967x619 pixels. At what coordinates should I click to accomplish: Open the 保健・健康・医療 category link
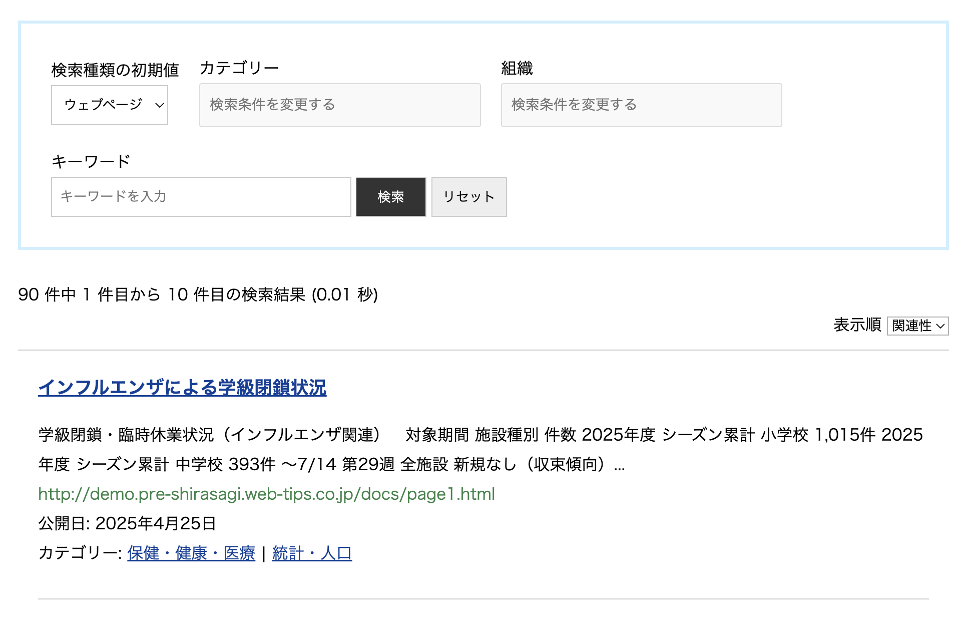click(x=191, y=553)
